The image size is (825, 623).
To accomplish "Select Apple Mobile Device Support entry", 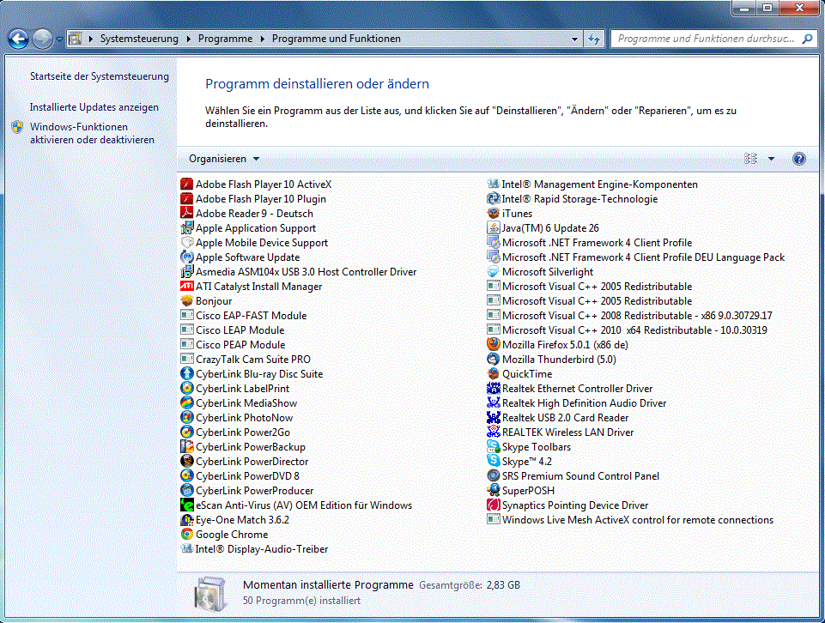I will [x=255, y=242].
